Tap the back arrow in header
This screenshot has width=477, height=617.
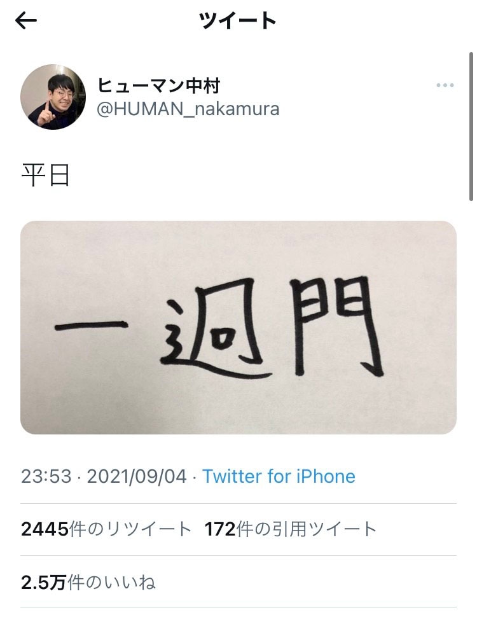pos(26,21)
